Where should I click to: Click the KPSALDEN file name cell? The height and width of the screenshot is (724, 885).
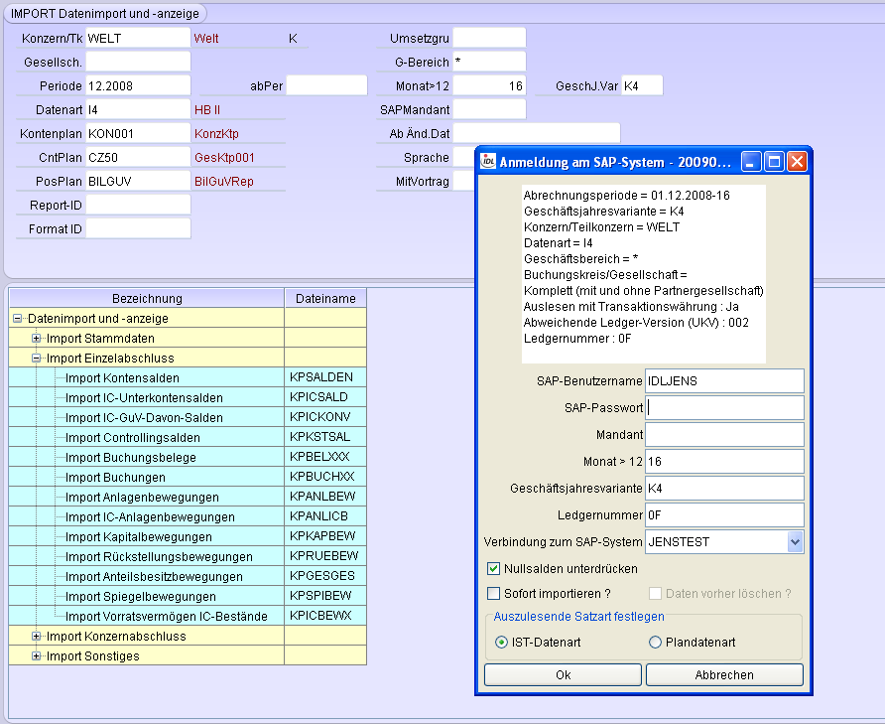pyautogui.click(x=325, y=377)
